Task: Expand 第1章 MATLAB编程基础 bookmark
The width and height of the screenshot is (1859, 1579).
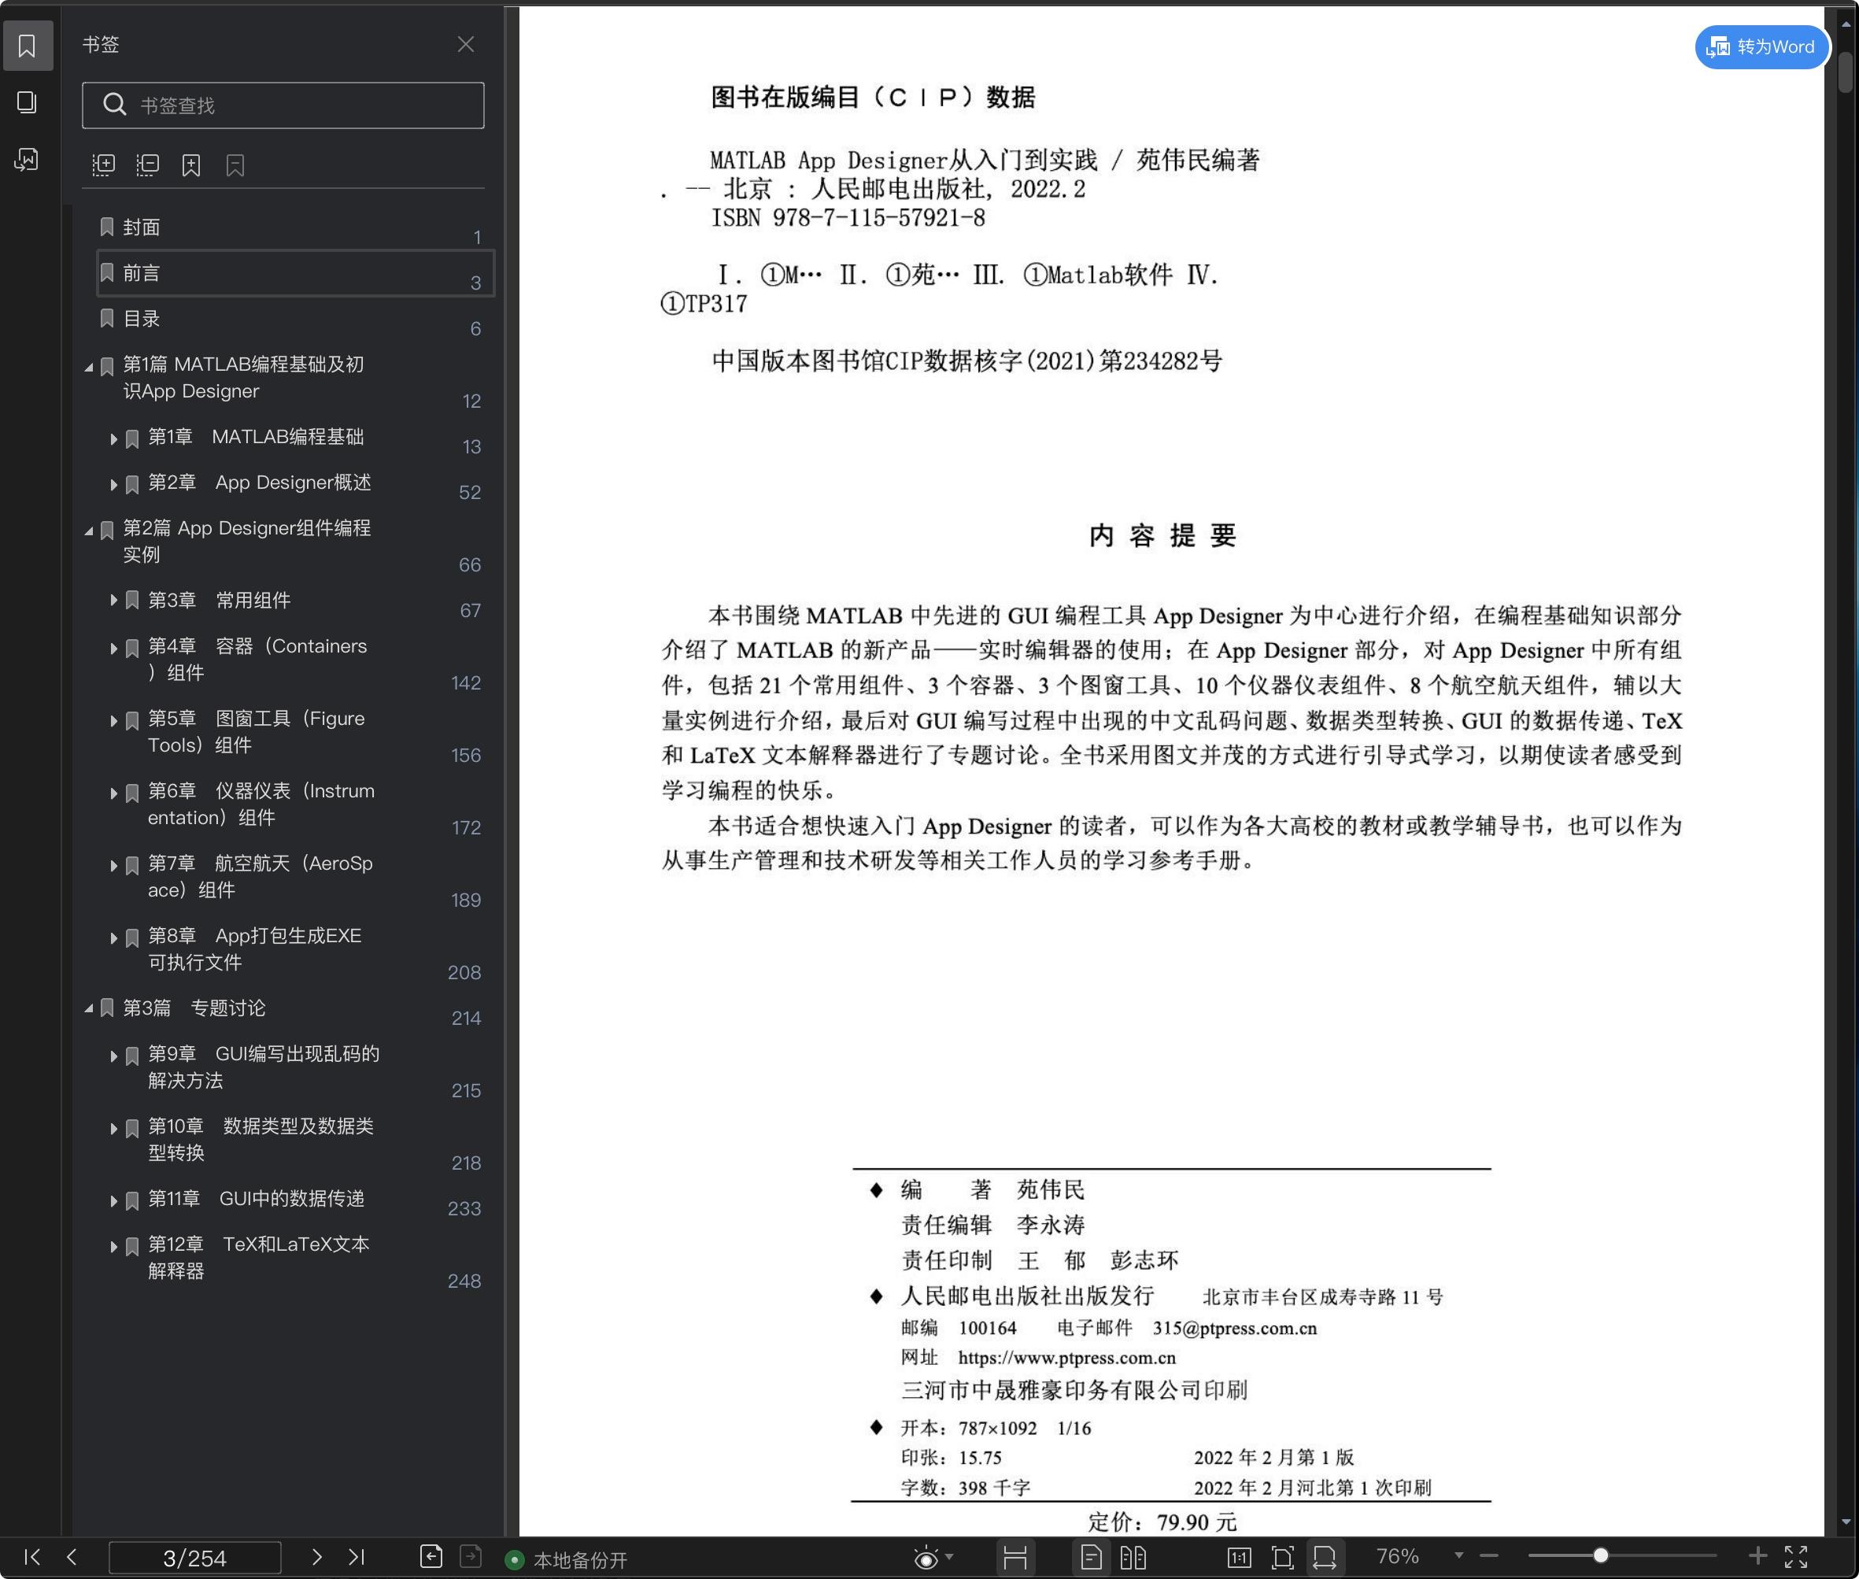Action: tap(113, 438)
